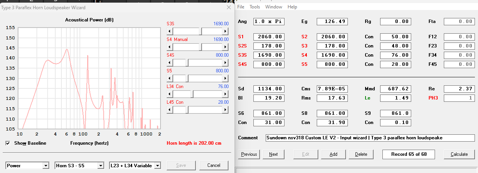Click the S4S slider thumb
Viewport: 478px width, 173px height.
(x=187, y=62)
